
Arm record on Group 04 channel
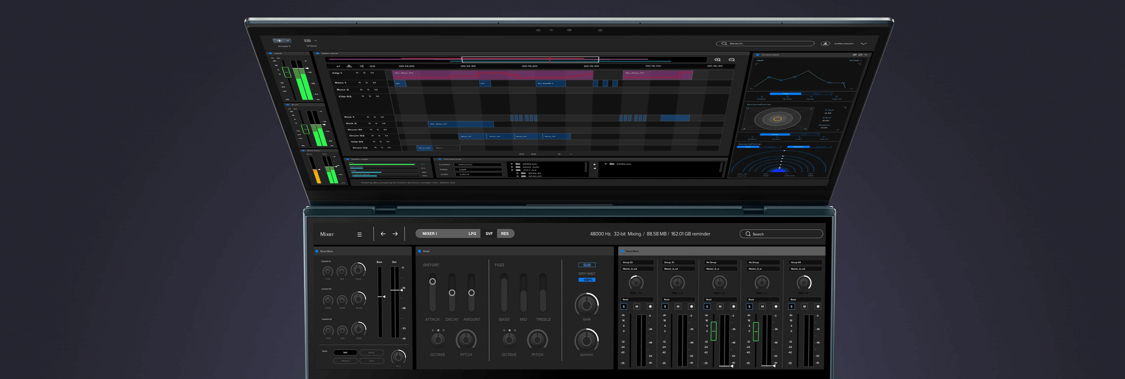pyautogui.click(x=818, y=307)
